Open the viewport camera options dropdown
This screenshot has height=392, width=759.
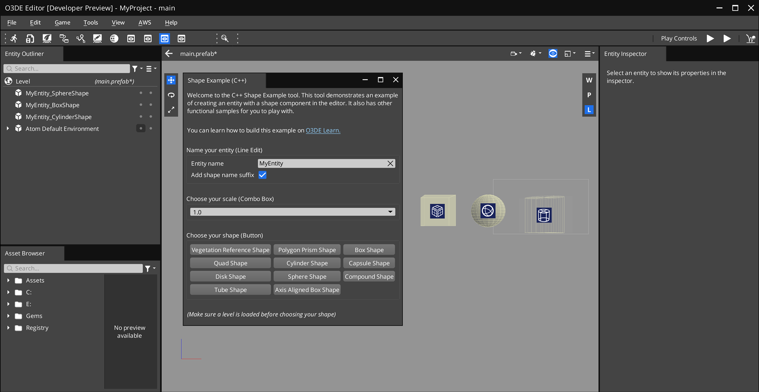click(516, 54)
